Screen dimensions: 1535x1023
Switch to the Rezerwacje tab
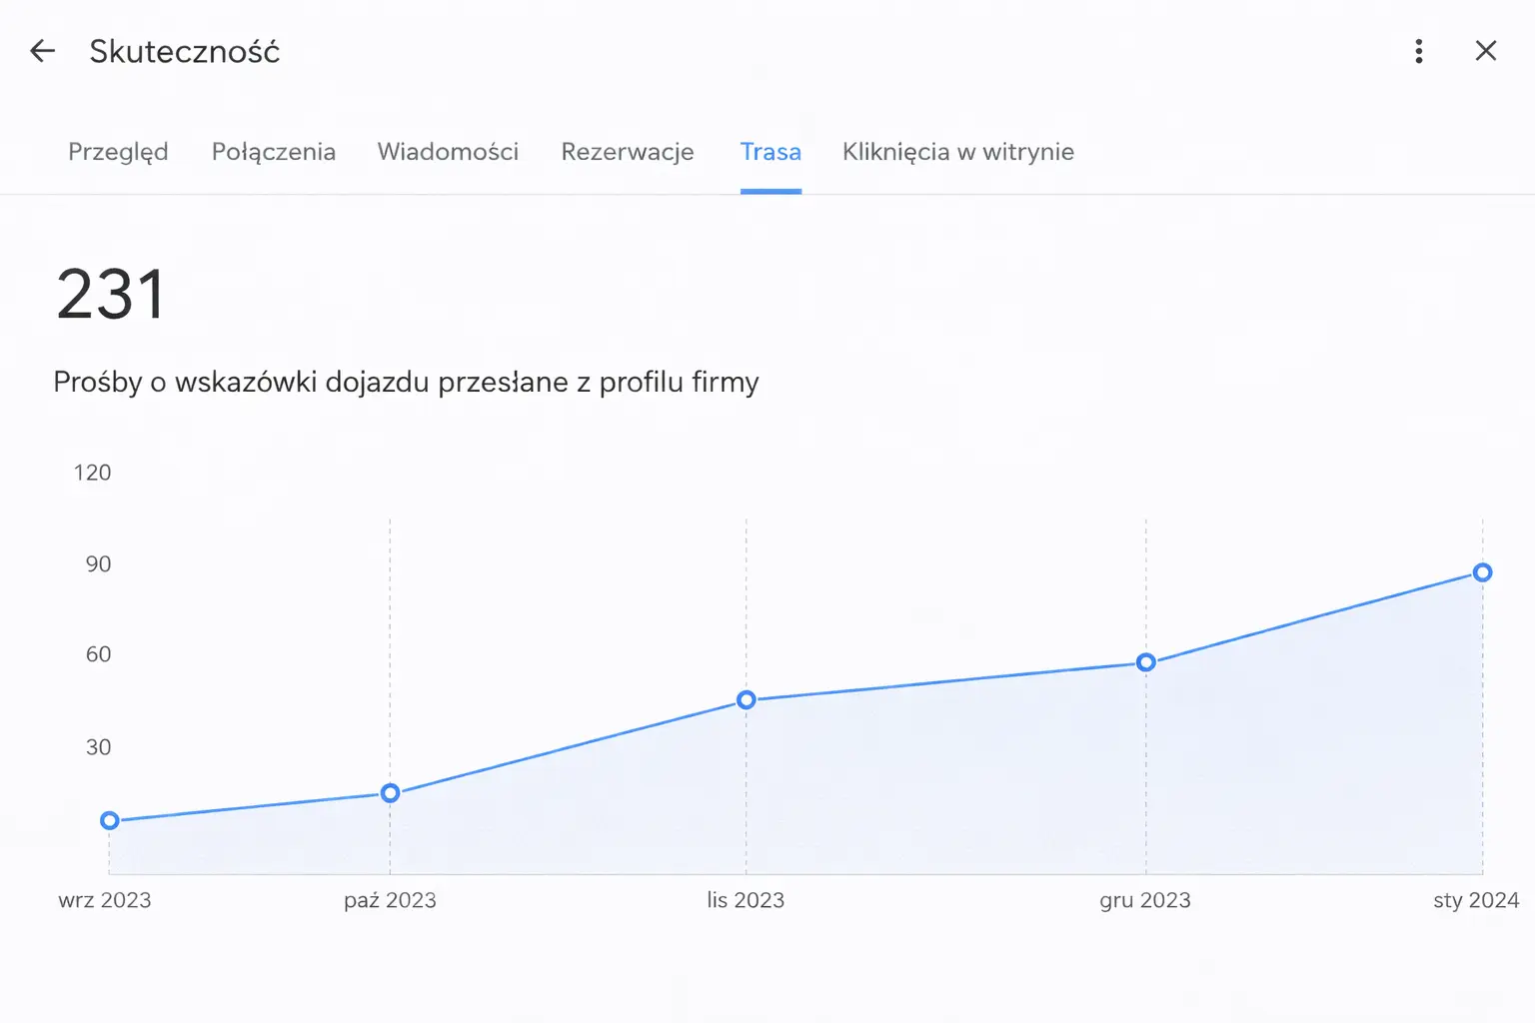[628, 152]
